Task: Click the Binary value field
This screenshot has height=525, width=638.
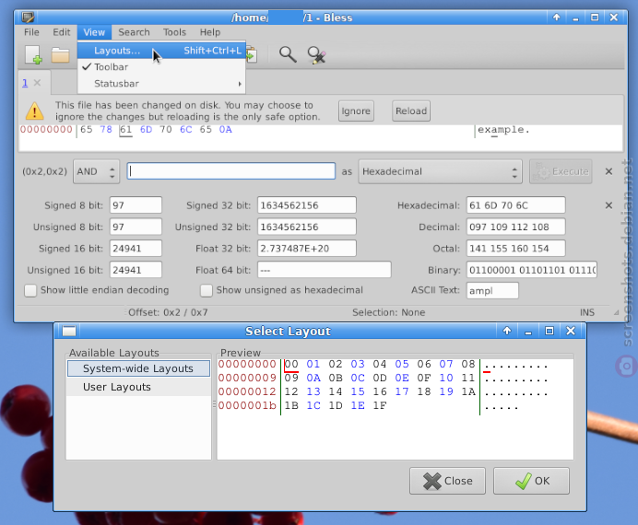Action: tap(532, 270)
